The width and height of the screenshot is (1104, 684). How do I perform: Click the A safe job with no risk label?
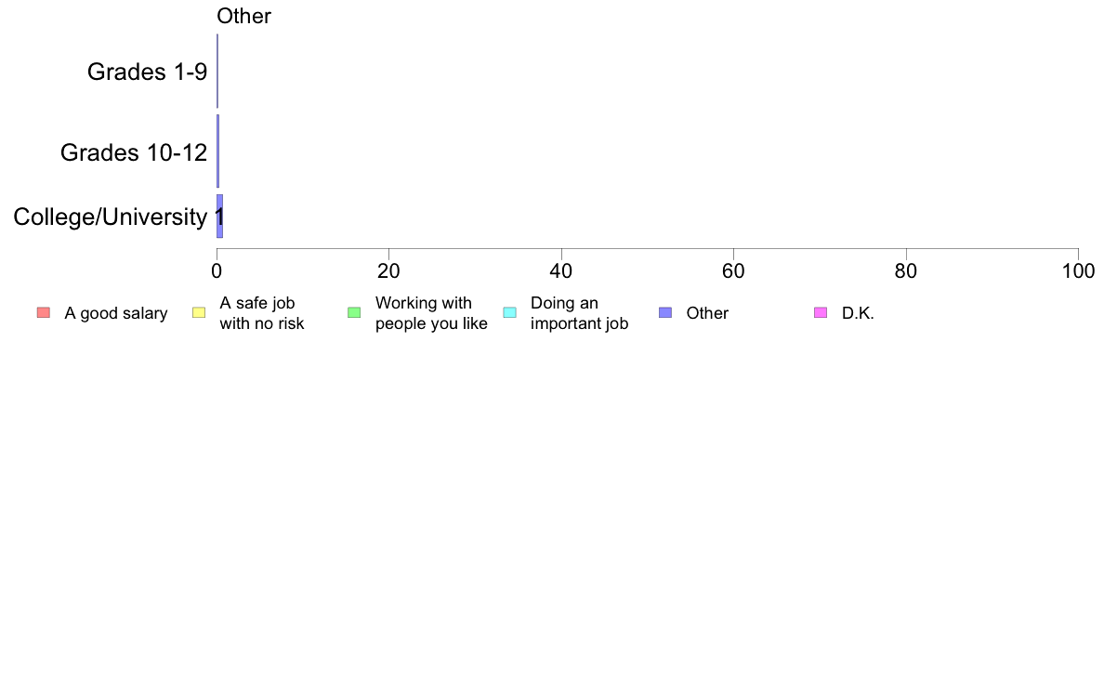tap(262, 313)
